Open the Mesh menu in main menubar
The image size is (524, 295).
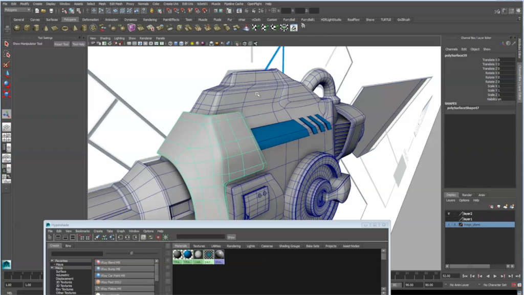[x=102, y=4]
